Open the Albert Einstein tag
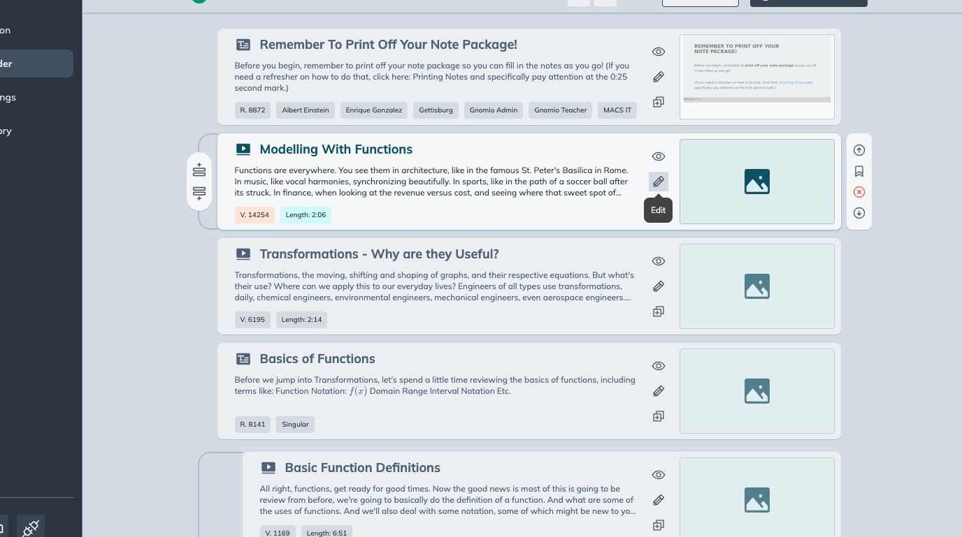This screenshot has height=537, width=962. 306,110
